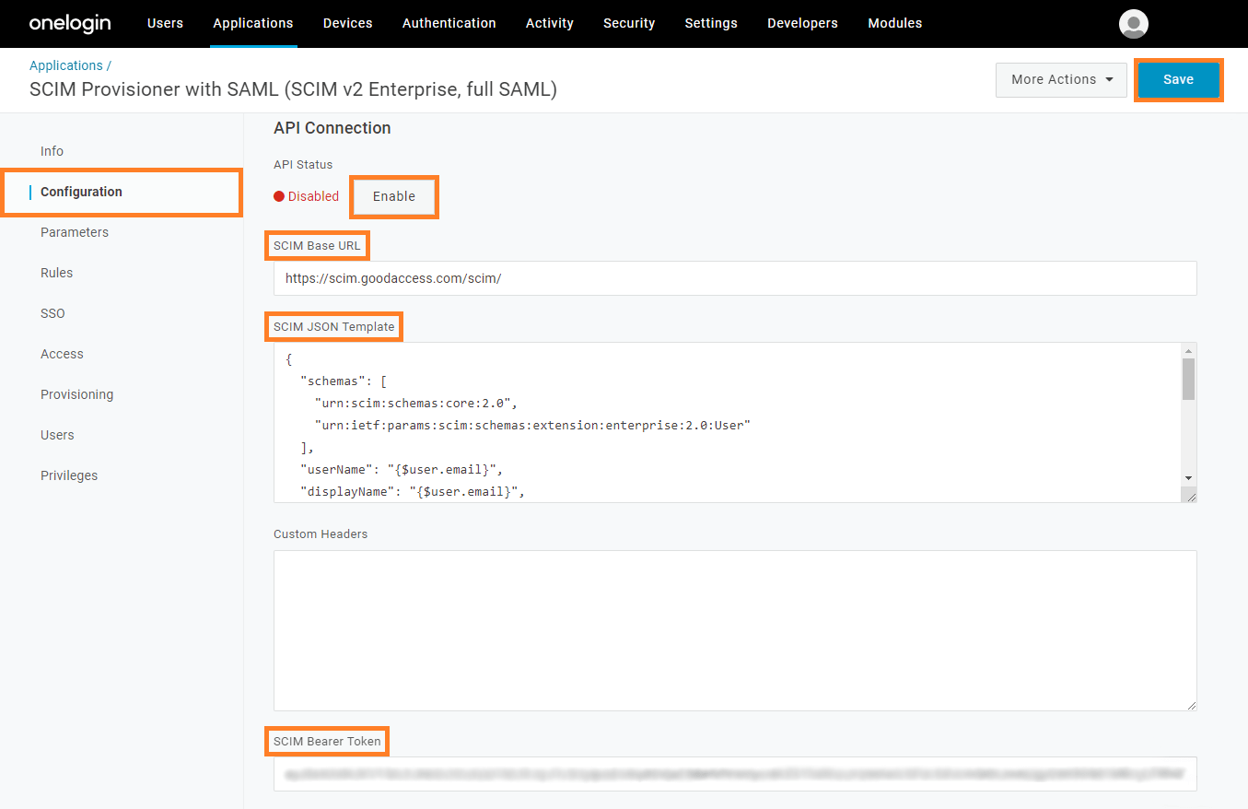
Task: Open the user profile avatar
Action: point(1134,24)
